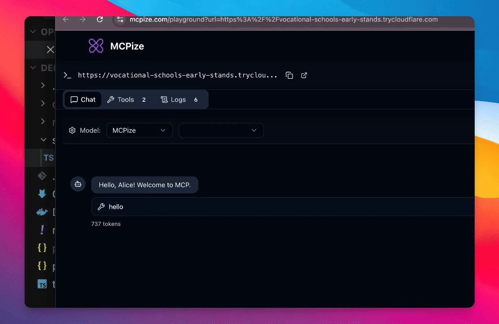Open the blue down-arrow file in VS Code
This screenshot has height=324, width=499.
tap(42, 193)
